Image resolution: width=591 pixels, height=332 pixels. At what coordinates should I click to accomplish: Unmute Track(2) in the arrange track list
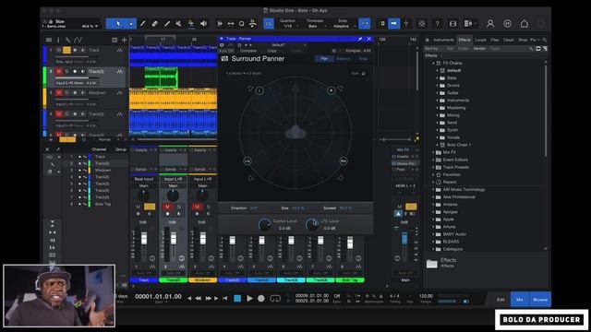click(59, 72)
